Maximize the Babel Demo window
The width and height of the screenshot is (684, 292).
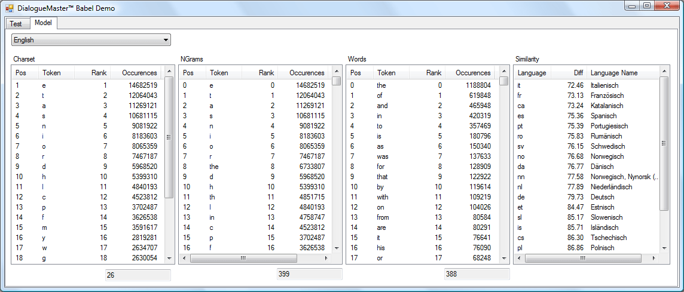tap(647, 5)
